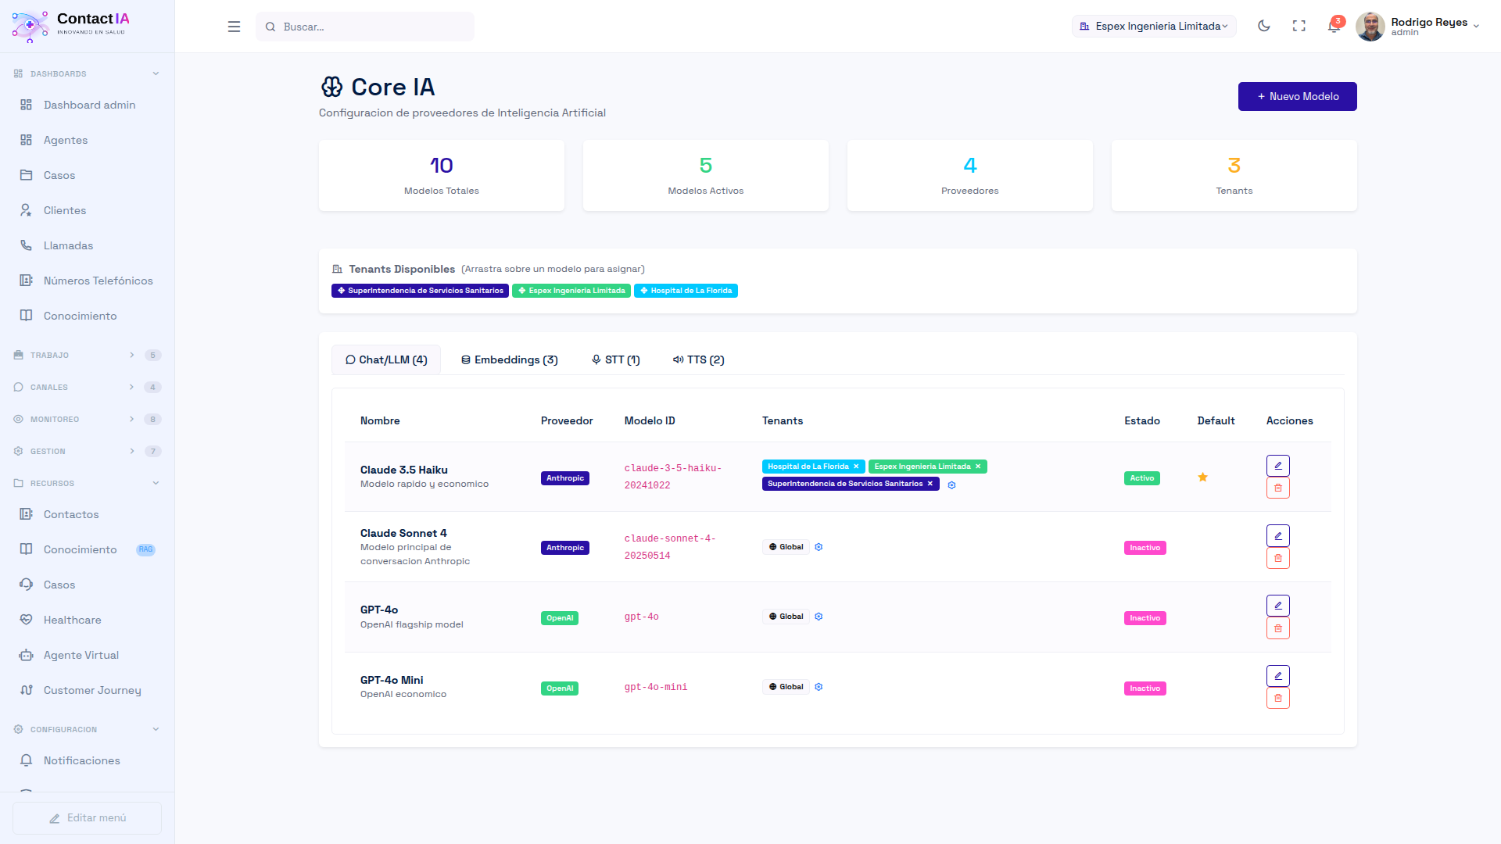Open tenant settings gear for Claude Sonnet 4

point(819,546)
